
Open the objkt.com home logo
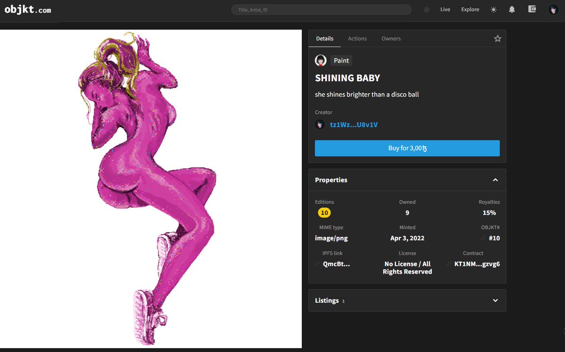28,9
